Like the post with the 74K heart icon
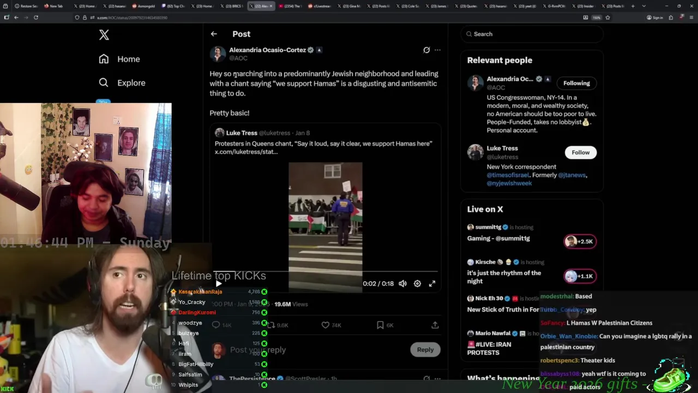Viewport: 698px width, 393px height. [x=325, y=325]
